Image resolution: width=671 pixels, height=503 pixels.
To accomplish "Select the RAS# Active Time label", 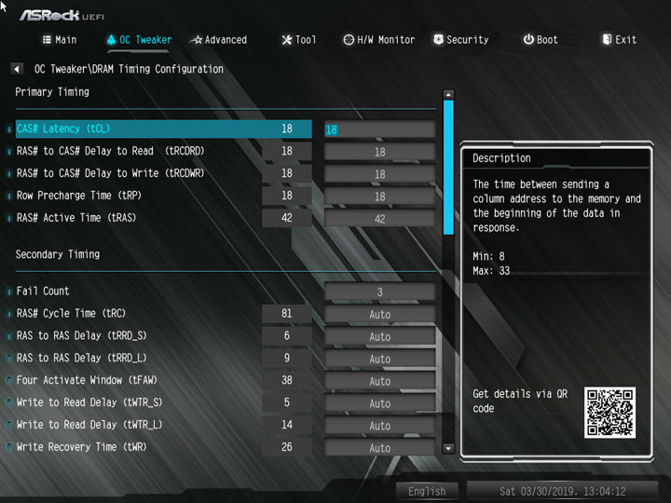I will click(x=76, y=218).
